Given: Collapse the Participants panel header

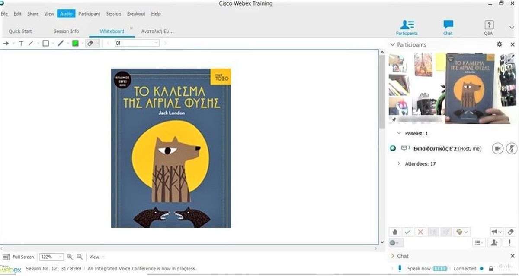Looking at the screenshot, I should coord(393,44).
